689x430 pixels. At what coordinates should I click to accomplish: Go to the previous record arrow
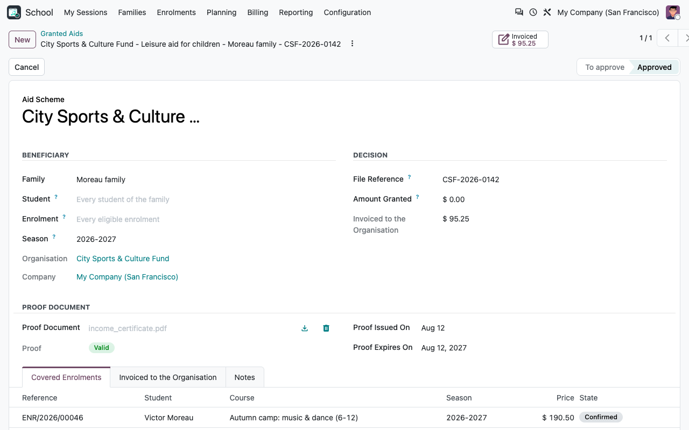(667, 38)
